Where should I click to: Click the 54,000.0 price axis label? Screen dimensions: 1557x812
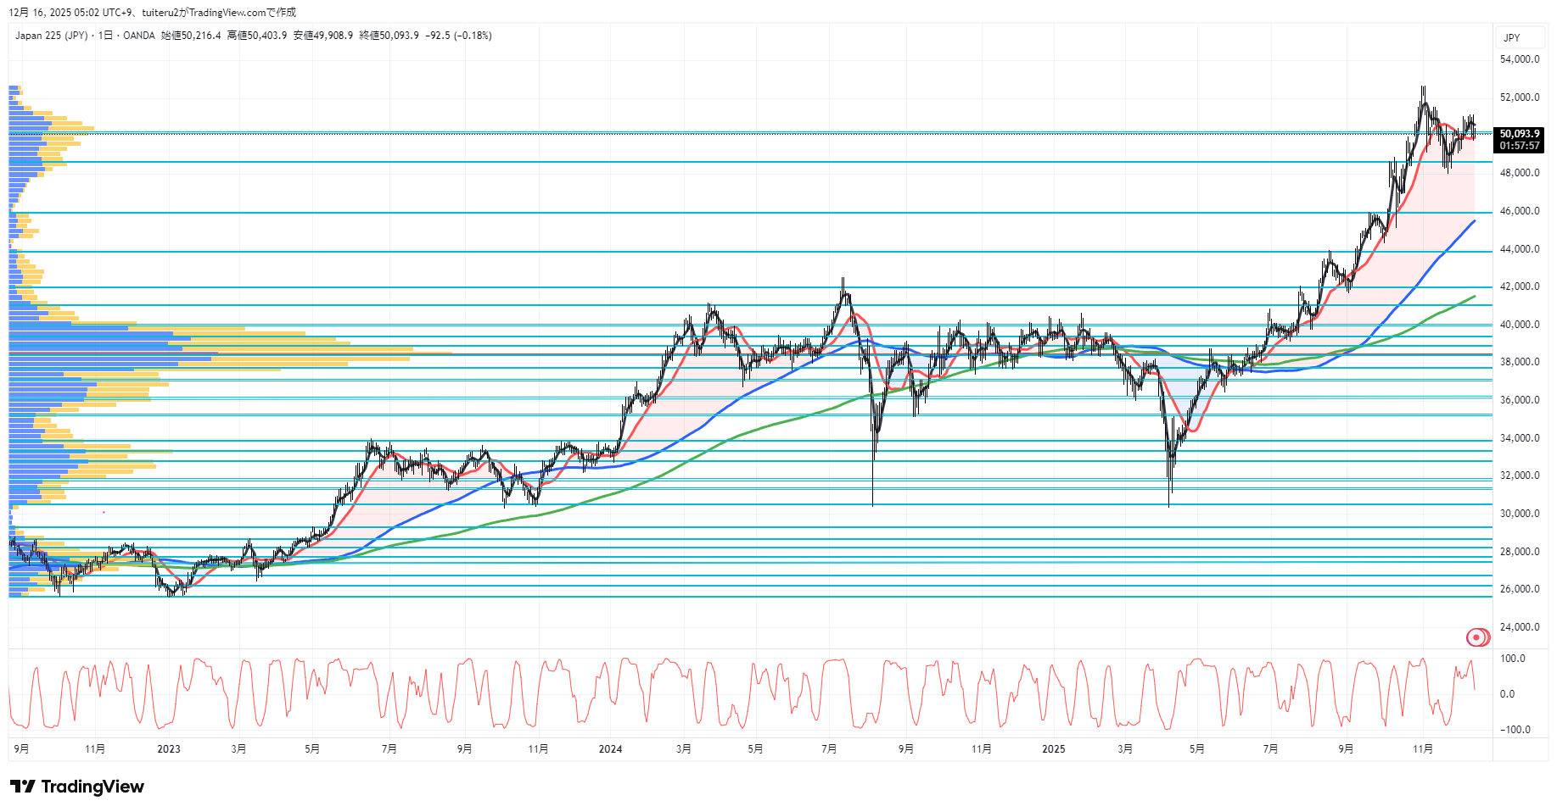click(1519, 59)
